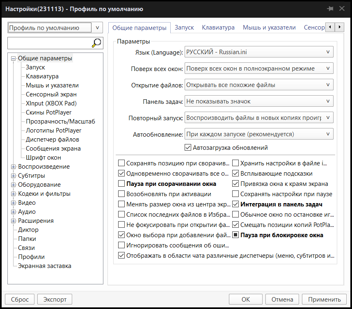The image size is (352, 309).
Task: Click the settings search input field
Action: pos(49,43)
